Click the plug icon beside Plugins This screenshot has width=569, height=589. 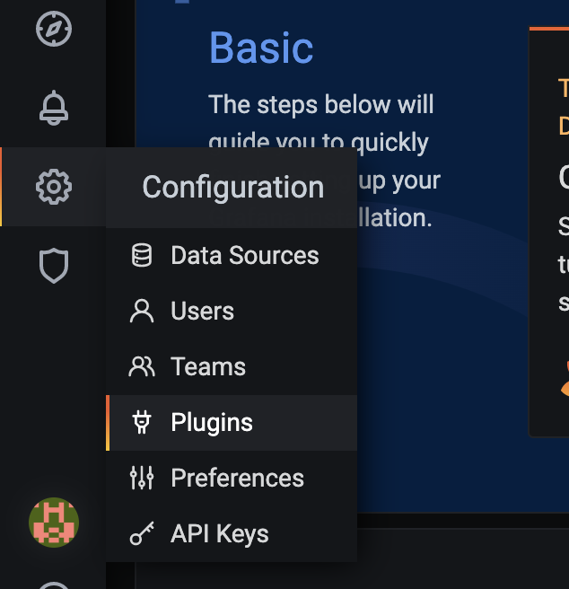coord(142,423)
